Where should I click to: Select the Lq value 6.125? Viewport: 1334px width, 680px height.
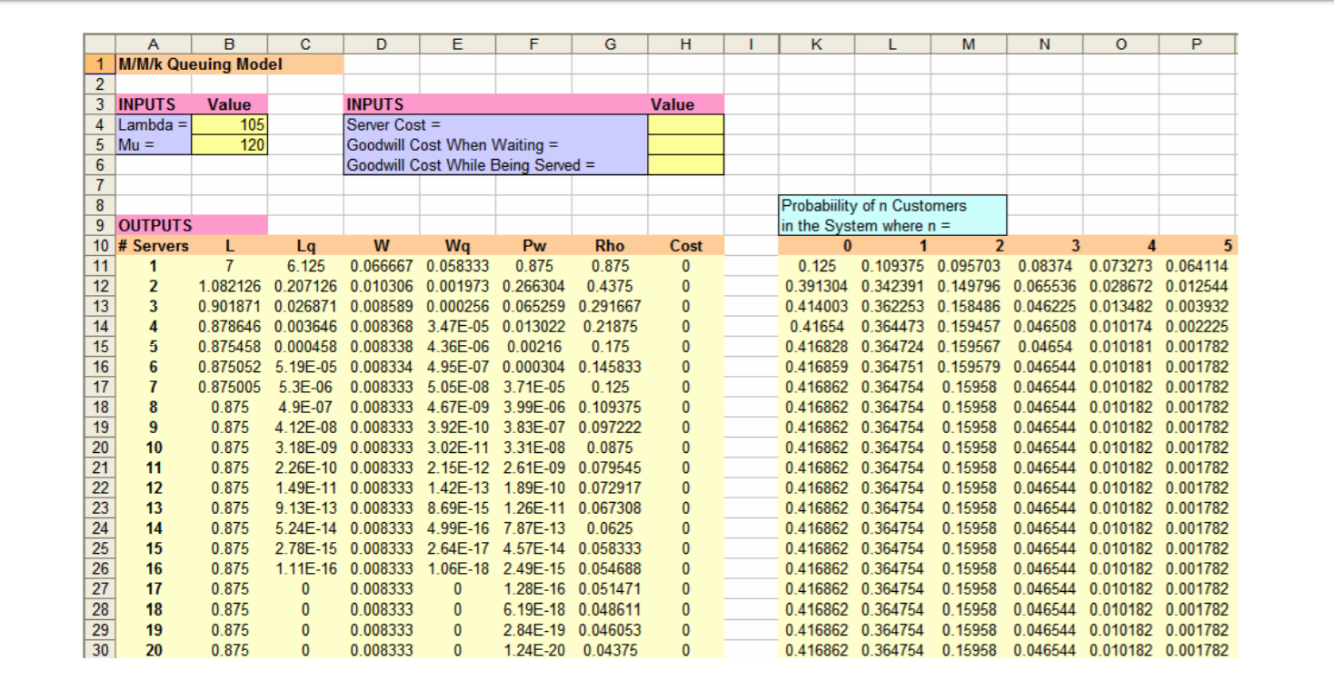(306, 266)
